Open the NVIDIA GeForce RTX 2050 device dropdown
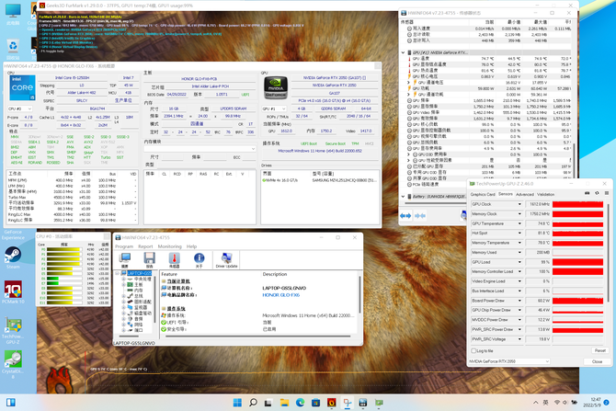Image resolution: width=616 pixels, height=411 pixels. click(508, 361)
